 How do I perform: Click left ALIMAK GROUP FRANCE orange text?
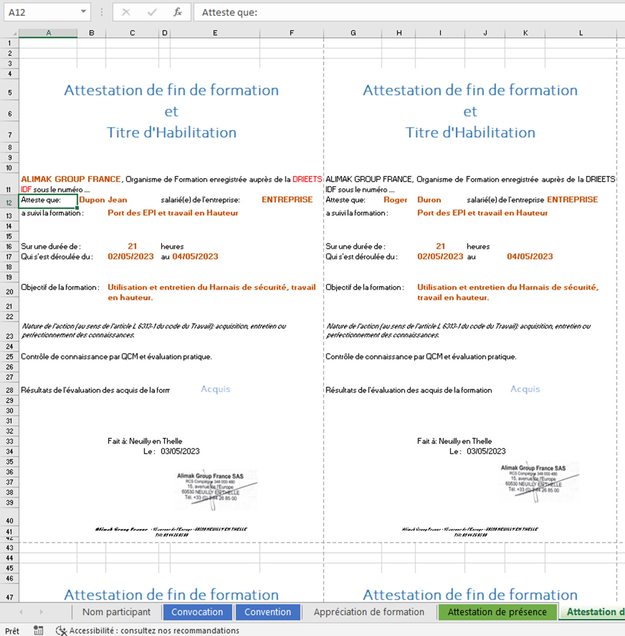[x=71, y=179]
